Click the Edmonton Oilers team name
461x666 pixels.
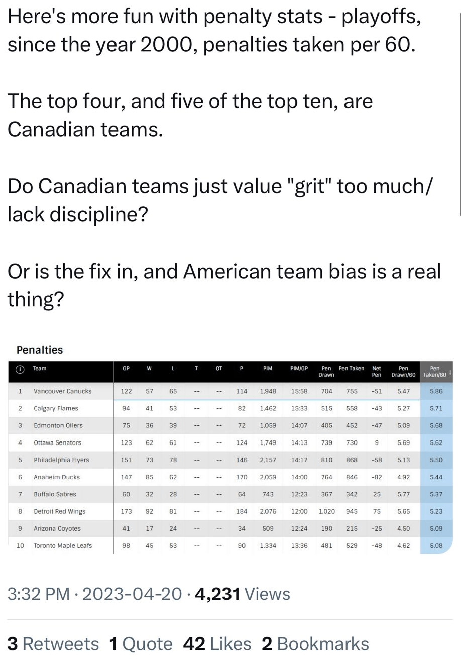(x=58, y=425)
